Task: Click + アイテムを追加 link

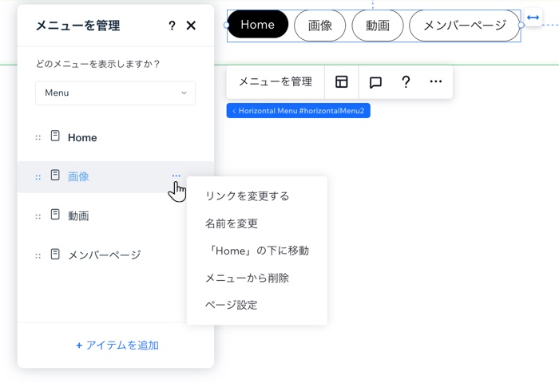Action: point(117,345)
